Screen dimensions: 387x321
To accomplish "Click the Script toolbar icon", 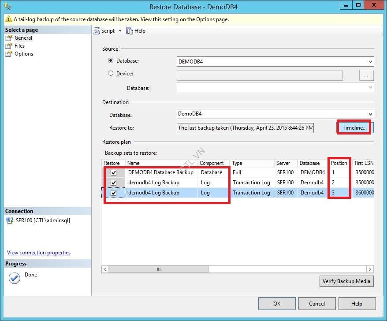I will (x=97, y=31).
